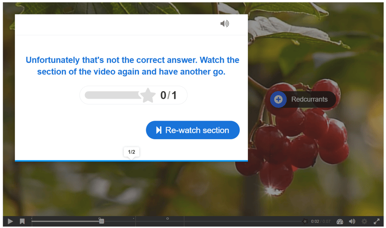This screenshot has height=228, width=386.
Task: Select the circle interaction marker on timeline
Action: 168,218
